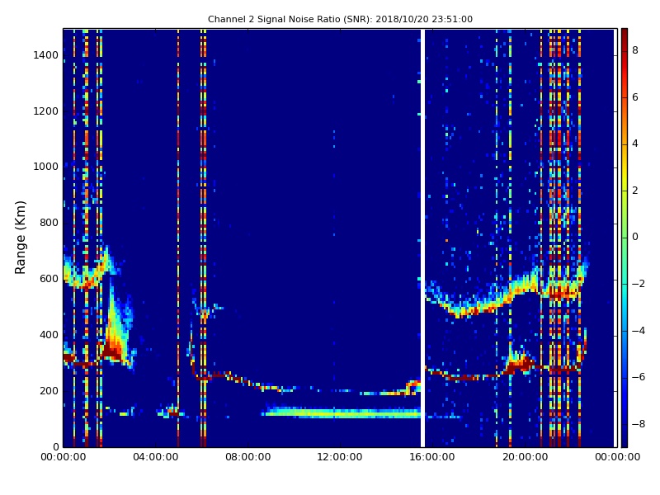Click the white data gap stripe near 15:30
This screenshot has width=660, height=495.
422,238
